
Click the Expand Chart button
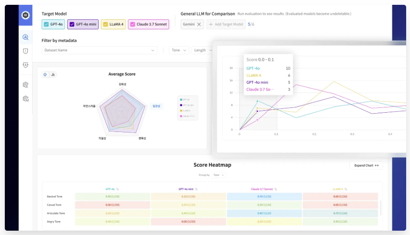pos(366,165)
